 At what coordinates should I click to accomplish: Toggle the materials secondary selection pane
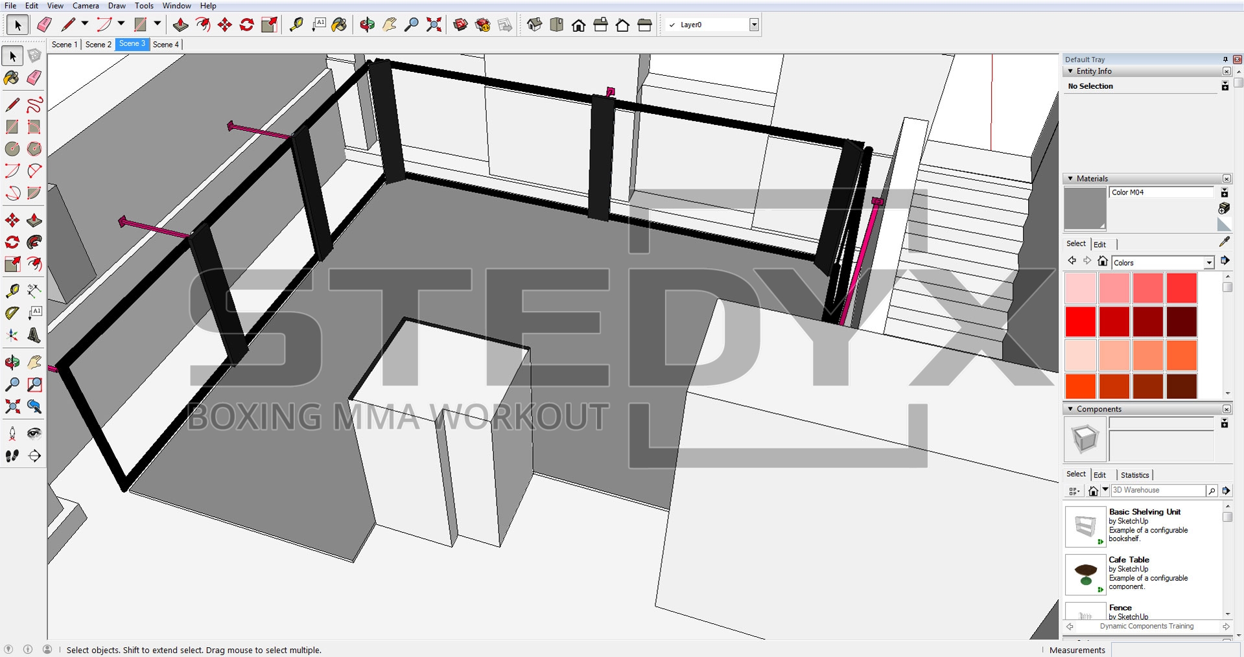click(x=1225, y=192)
